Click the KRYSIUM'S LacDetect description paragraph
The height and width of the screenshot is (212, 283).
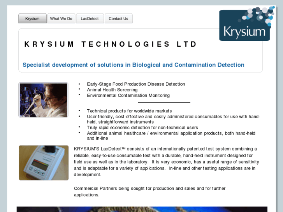(x=166, y=162)
